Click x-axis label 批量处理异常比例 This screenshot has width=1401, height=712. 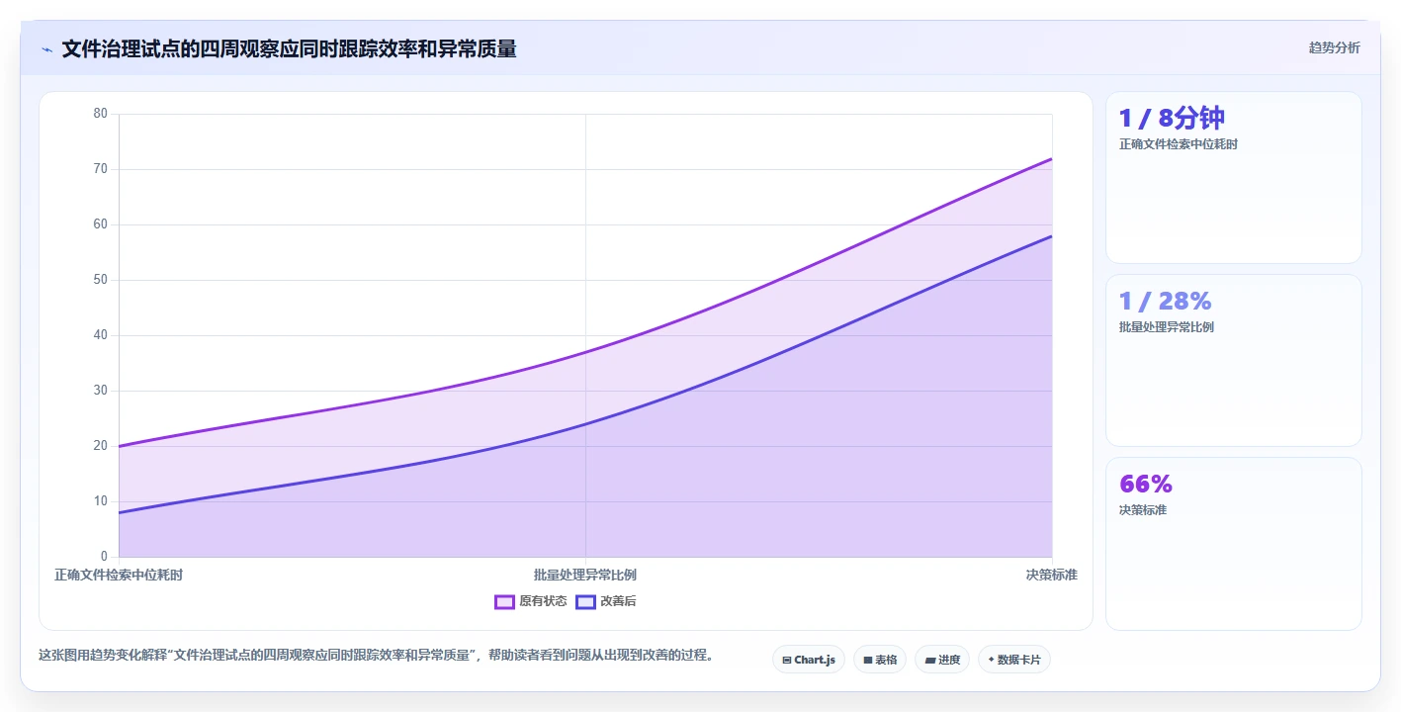point(585,575)
